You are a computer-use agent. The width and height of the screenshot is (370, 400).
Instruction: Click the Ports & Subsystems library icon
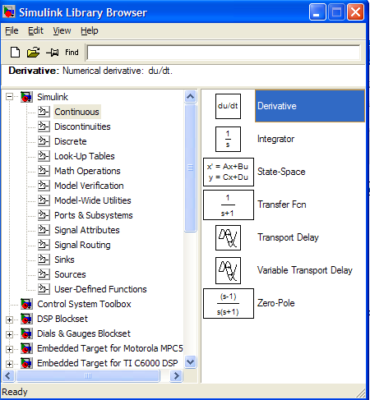click(x=44, y=215)
